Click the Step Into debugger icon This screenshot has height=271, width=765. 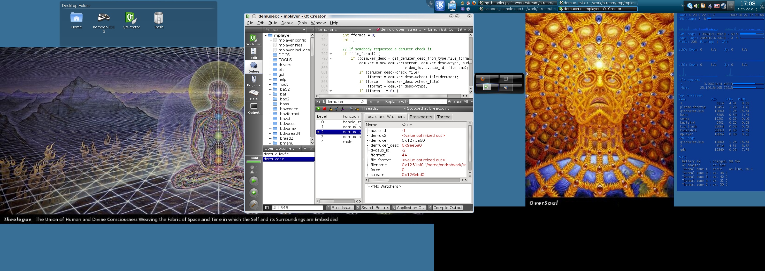(337, 108)
